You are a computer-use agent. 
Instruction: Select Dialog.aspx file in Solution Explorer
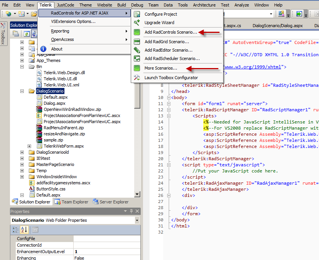click(x=54, y=103)
